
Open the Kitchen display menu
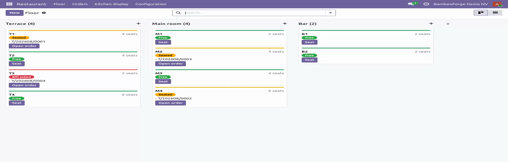point(111,4)
